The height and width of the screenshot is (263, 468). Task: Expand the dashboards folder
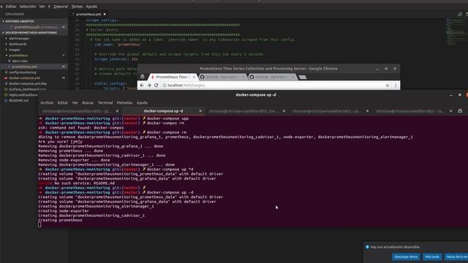tap(18, 44)
